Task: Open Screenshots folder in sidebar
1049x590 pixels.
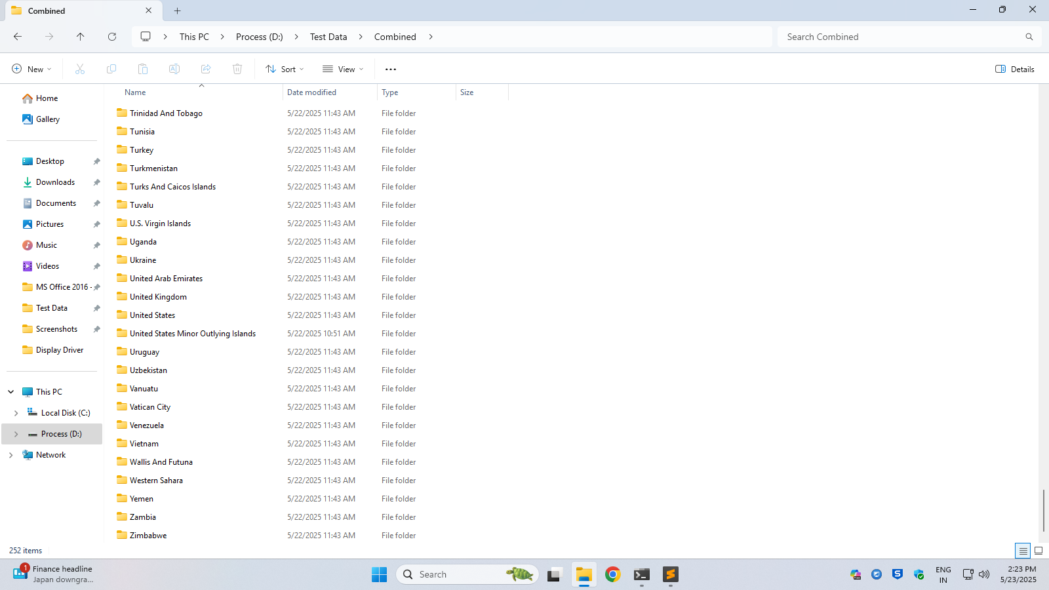Action: [x=56, y=329]
